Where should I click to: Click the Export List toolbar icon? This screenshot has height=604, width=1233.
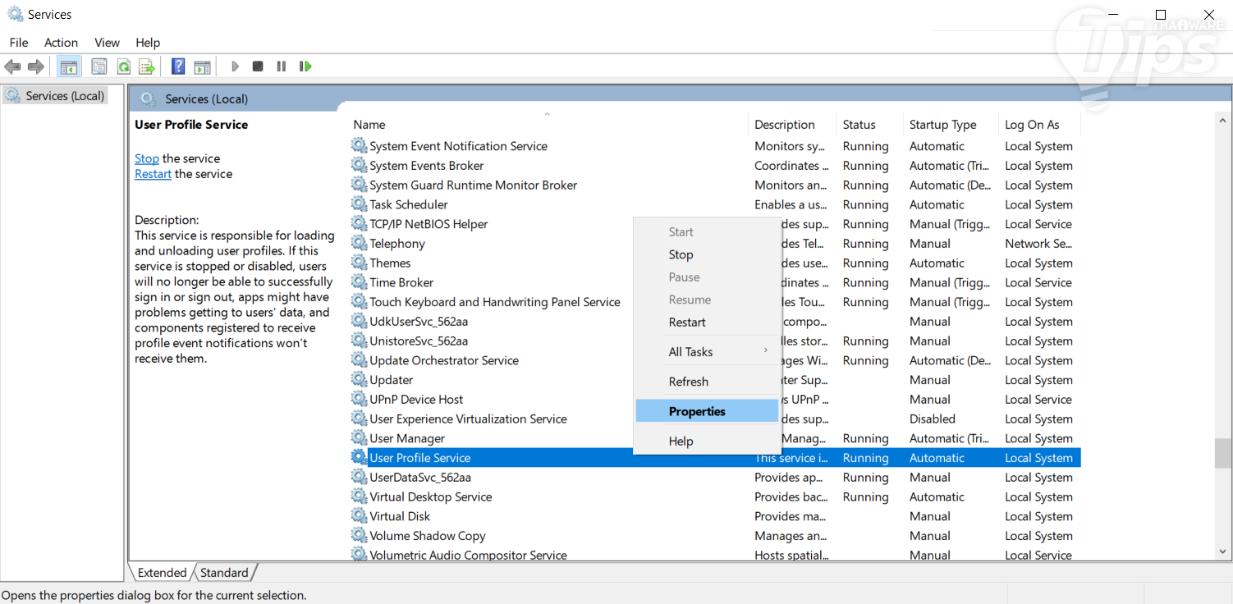[x=147, y=66]
